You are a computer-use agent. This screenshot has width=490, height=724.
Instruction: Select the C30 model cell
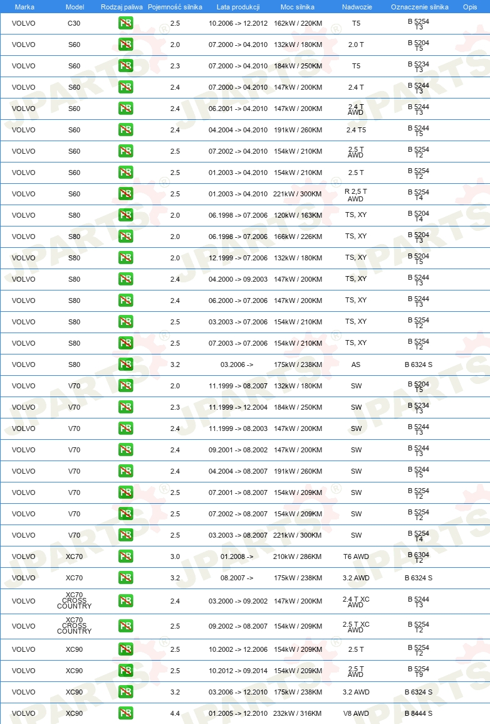click(74, 23)
